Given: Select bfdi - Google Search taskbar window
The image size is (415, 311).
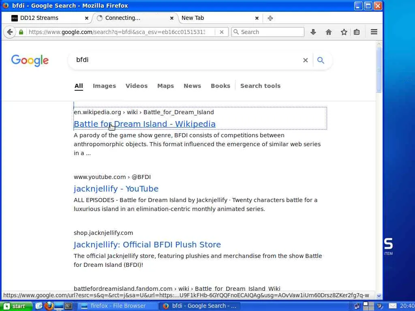Looking at the screenshot, I should tap(200, 306).
